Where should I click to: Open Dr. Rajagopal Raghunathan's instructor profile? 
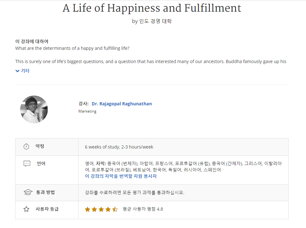point(122,104)
